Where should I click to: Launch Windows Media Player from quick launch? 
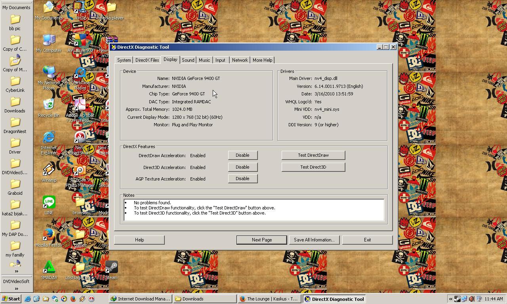[64, 299]
